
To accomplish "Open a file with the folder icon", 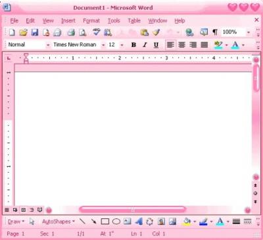I will click(x=23, y=32).
